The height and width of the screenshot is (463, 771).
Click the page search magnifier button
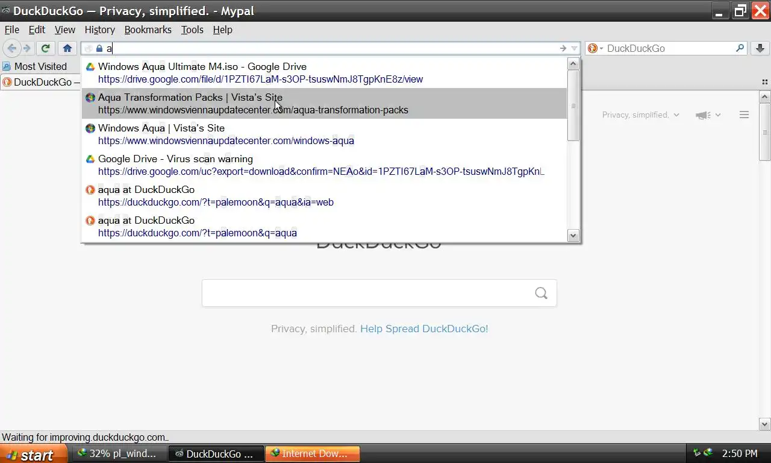[x=541, y=293]
